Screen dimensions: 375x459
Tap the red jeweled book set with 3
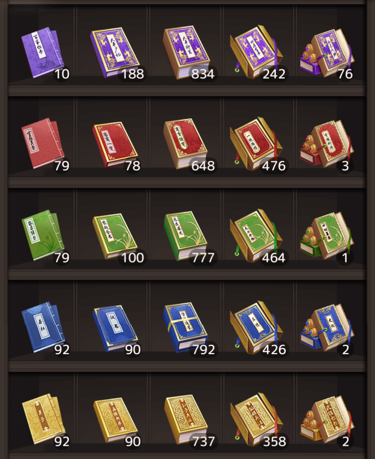tap(327, 144)
